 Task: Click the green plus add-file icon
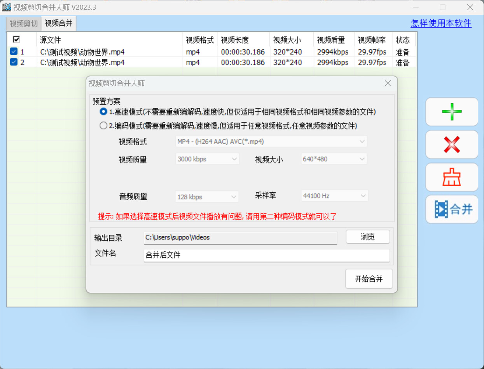click(x=452, y=112)
